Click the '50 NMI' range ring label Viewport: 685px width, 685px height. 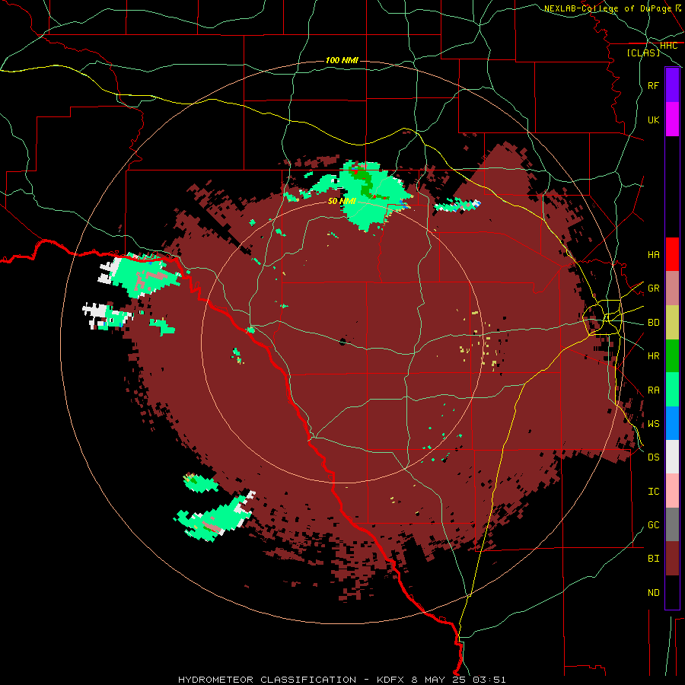(342, 201)
